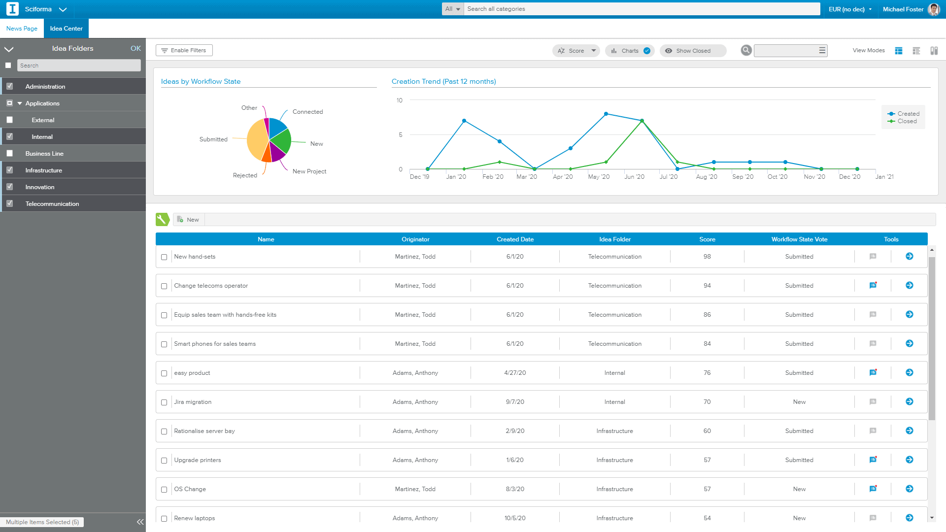Screen dimensions: 946x532
Task: Click the Closed legend entry
Action: tap(902, 121)
